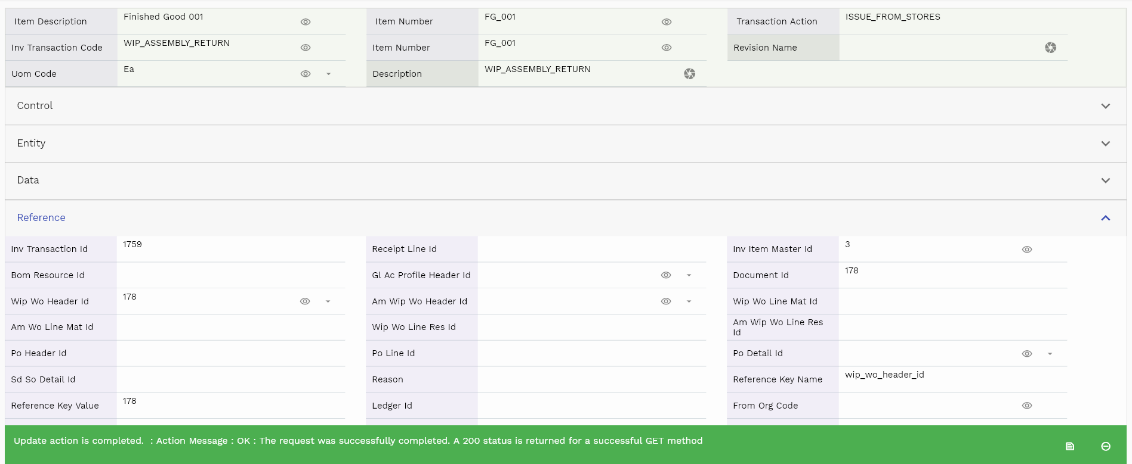Click the Inv Transaction Id field showing 1759
The width and height of the screenshot is (1132, 464).
230,249
